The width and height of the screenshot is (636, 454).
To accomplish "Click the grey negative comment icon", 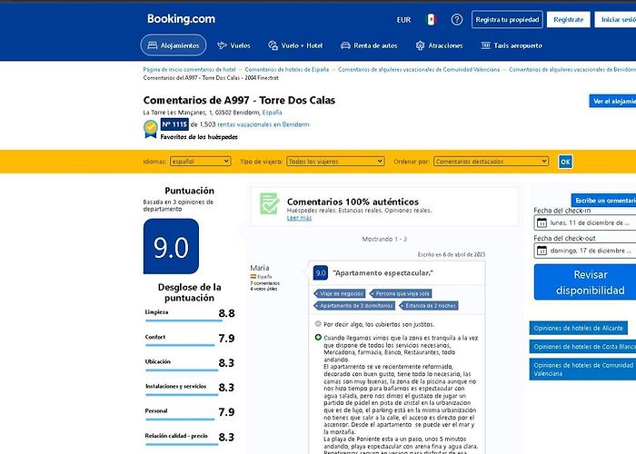I will point(318,324).
